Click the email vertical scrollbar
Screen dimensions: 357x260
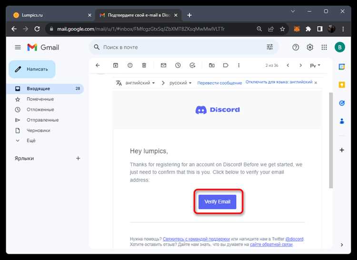click(331, 140)
